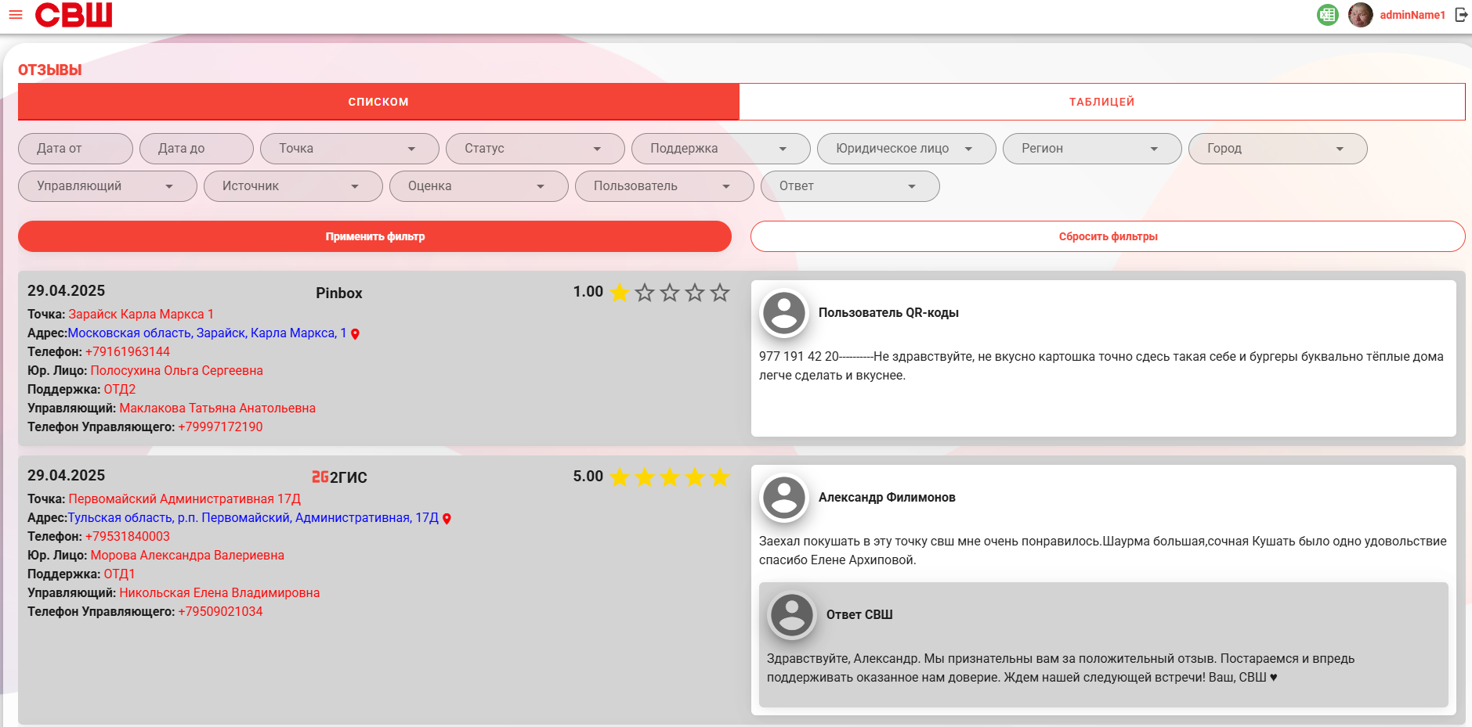Click the reply text starting with Здравствуйте, Александр
The width and height of the screenshot is (1472, 727).
point(1061,668)
